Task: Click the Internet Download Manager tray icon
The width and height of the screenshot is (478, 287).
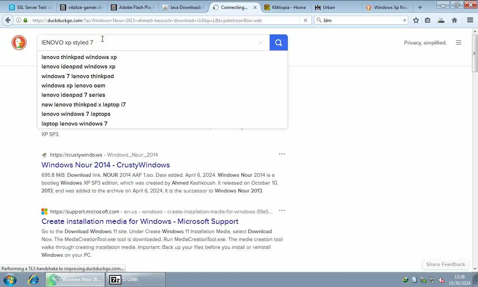Action: pyautogui.click(x=405, y=280)
